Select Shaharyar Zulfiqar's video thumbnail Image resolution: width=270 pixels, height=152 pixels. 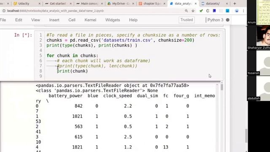(x=259, y=38)
